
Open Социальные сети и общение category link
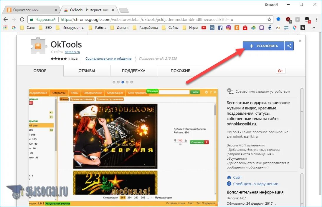click(x=108, y=59)
